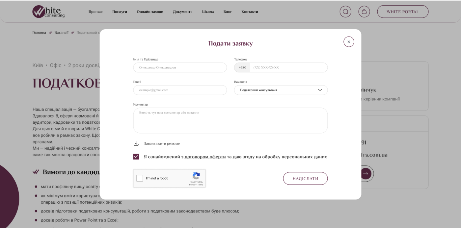Click the round arrow button on right card
This screenshot has height=228, width=461.
366,173
